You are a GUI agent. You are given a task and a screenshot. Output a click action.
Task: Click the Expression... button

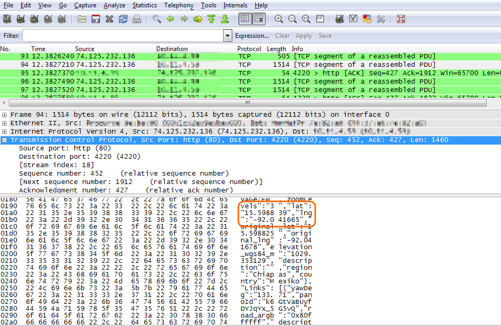click(252, 36)
